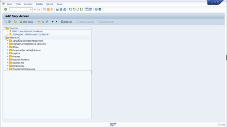
Task: Click the Change Favorites pencil icon
Action: click(x=47, y=22)
